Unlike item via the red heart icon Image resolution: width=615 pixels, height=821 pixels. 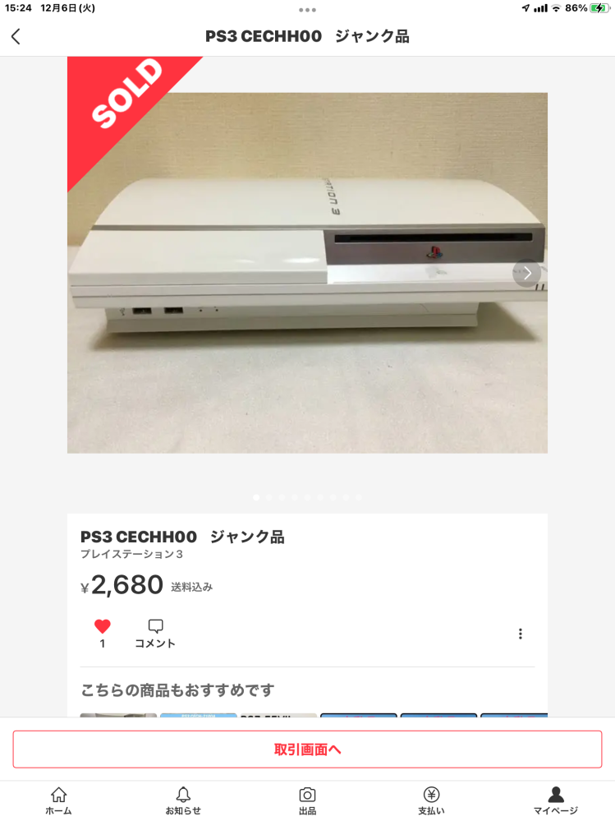point(103,626)
